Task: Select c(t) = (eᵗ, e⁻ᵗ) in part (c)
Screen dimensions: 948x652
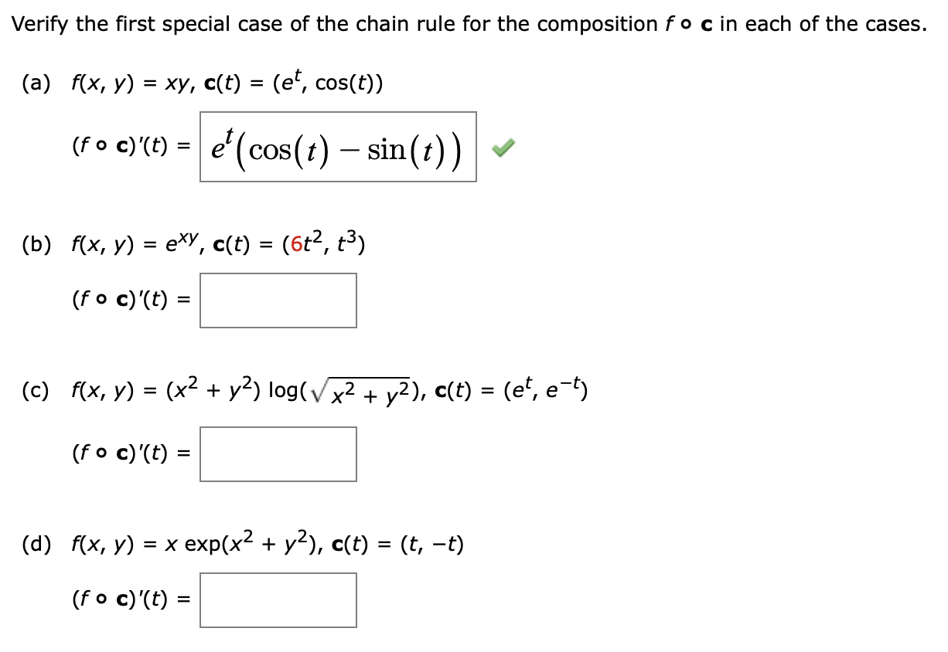Action: pyautogui.click(x=510, y=389)
